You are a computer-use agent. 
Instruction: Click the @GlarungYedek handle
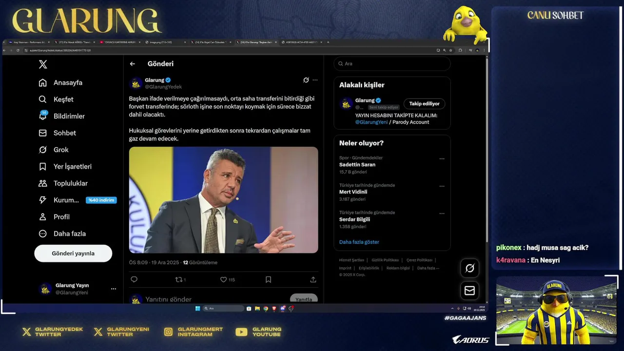click(163, 87)
